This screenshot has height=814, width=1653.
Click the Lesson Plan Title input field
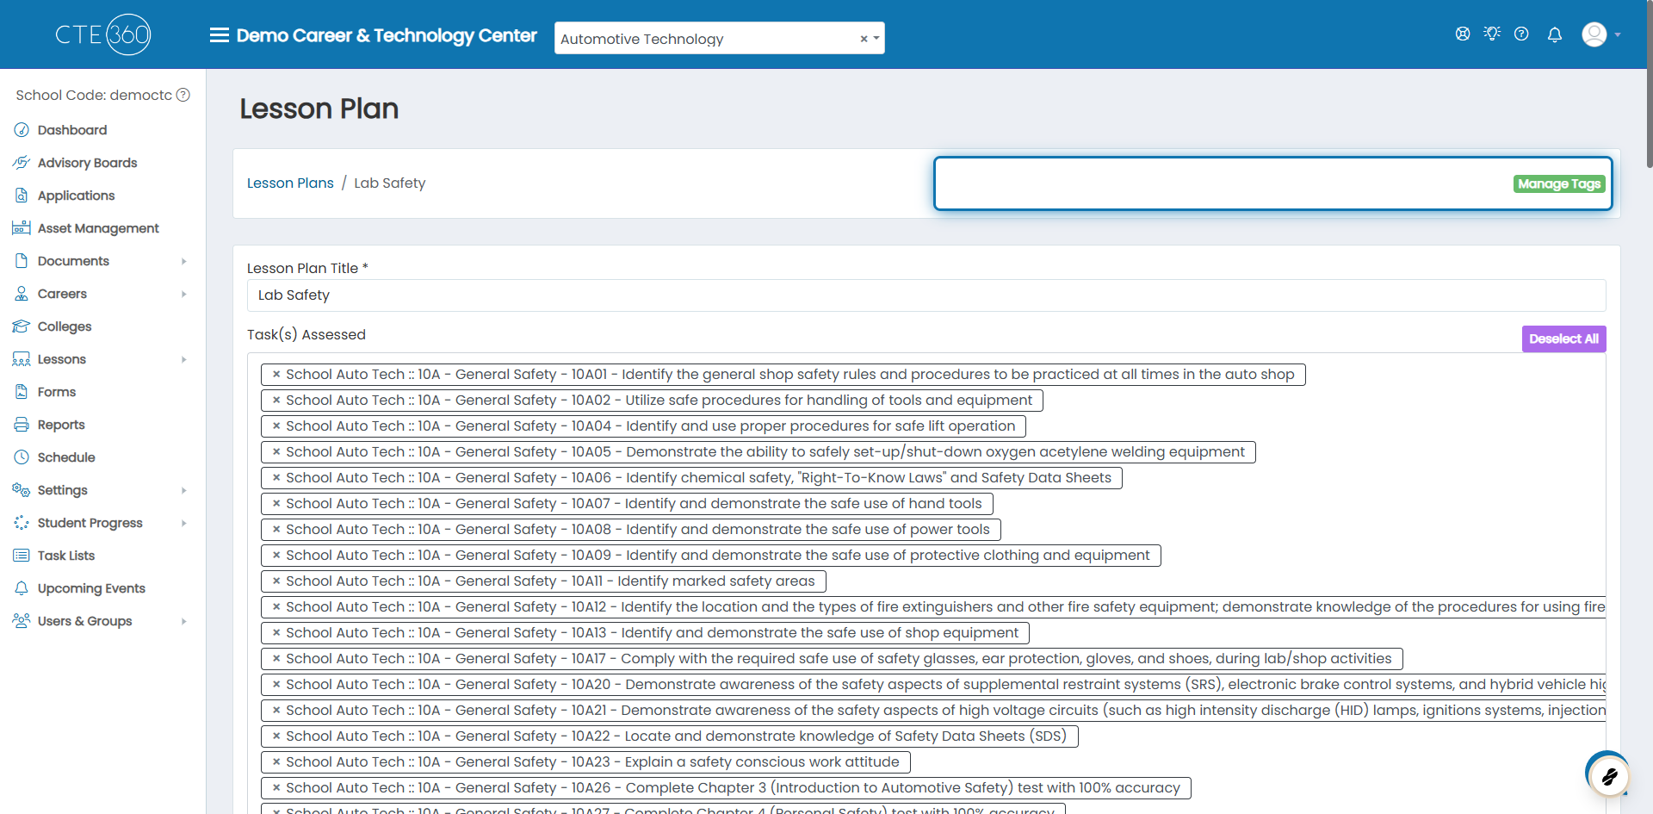[x=926, y=295]
